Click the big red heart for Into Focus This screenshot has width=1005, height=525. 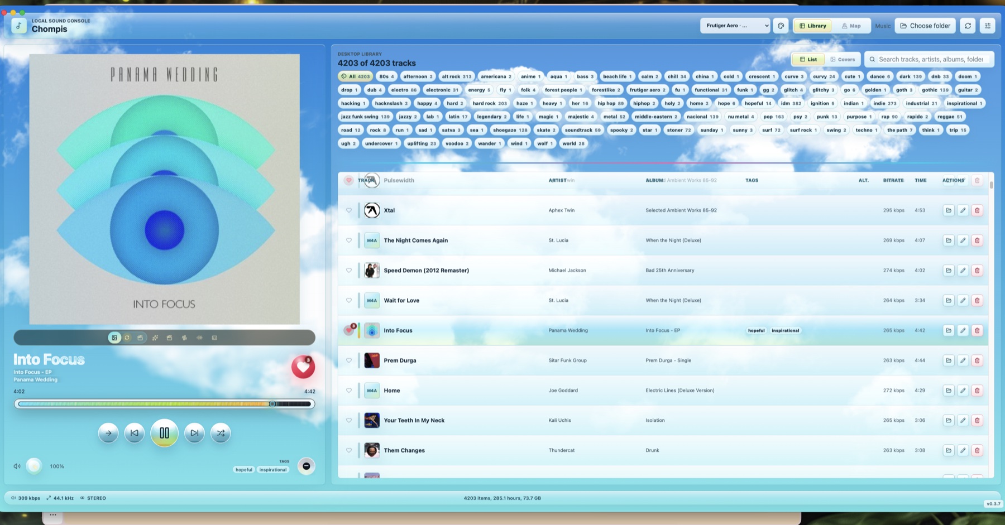coord(303,367)
